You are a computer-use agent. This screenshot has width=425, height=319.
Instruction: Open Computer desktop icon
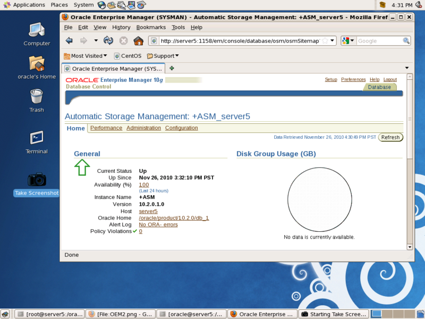coord(37,34)
